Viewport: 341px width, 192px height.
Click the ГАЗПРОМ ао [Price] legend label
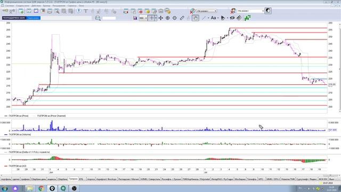pyautogui.click(x=19, y=116)
